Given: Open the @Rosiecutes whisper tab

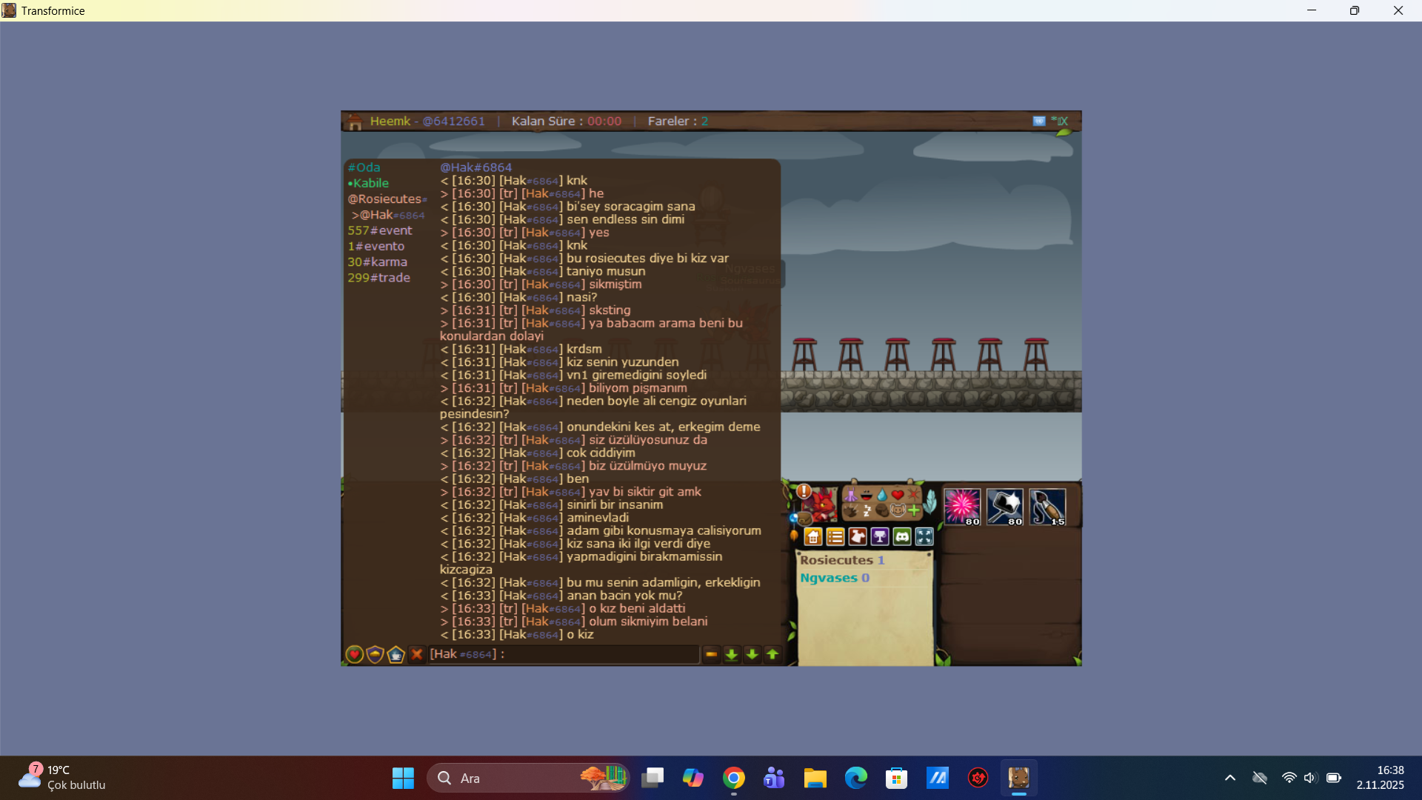Looking at the screenshot, I should (x=387, y=199).
